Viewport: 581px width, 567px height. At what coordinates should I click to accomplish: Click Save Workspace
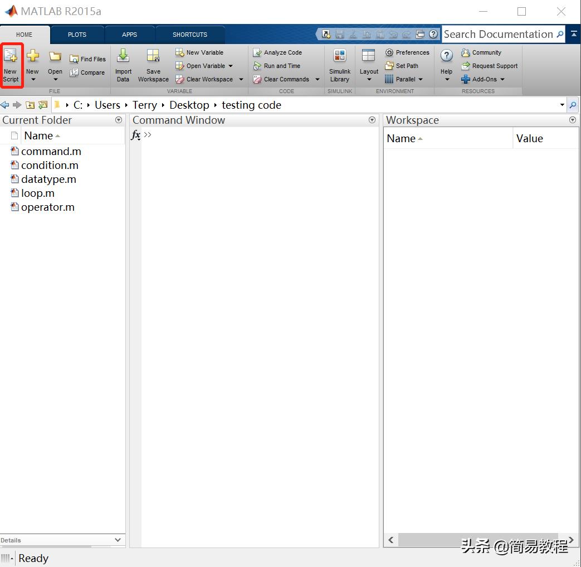153,66
